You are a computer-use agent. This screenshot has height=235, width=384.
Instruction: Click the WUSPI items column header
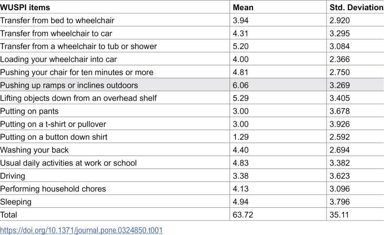pyautogui.click(x=25, y=7)
